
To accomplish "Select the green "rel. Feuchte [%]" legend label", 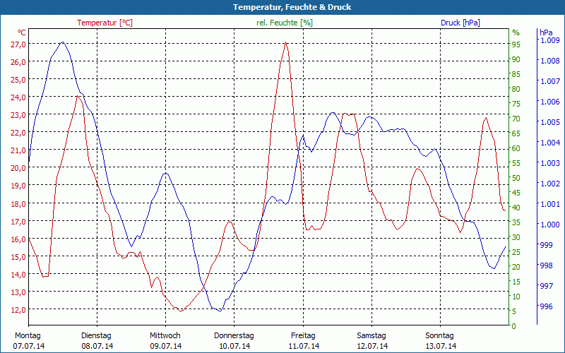I will click(285, 23).
